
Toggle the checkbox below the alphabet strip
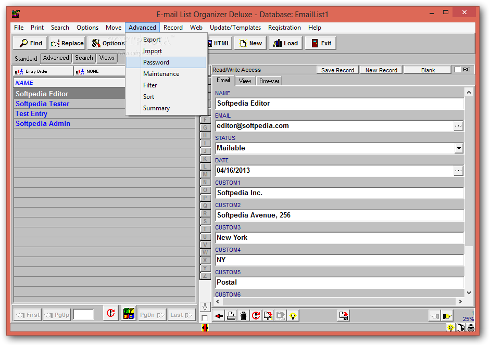click(205, 318)
